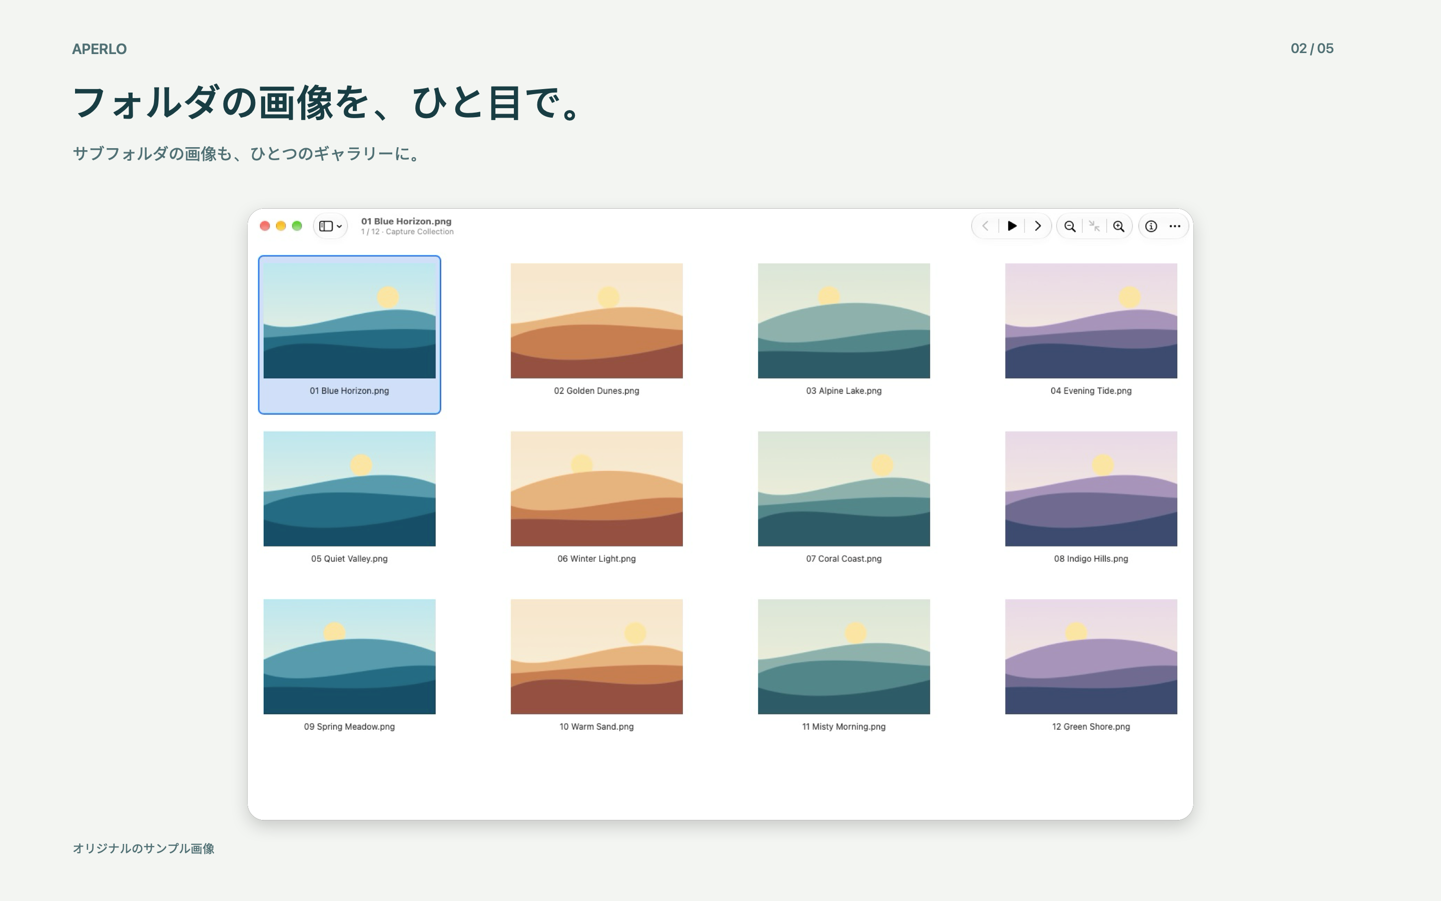Toggle the sidebar view button
Screen dimensions: 1441x901
pos(326,226)
